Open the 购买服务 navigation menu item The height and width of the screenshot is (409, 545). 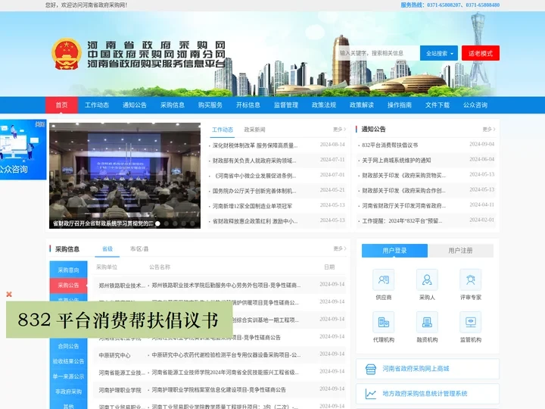pyautogui.click(x=210, y=105)
